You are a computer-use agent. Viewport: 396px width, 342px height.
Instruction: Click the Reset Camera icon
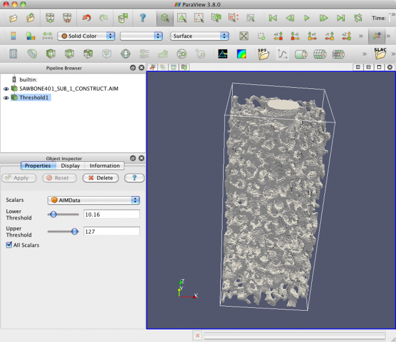click(x=244, y=36)
